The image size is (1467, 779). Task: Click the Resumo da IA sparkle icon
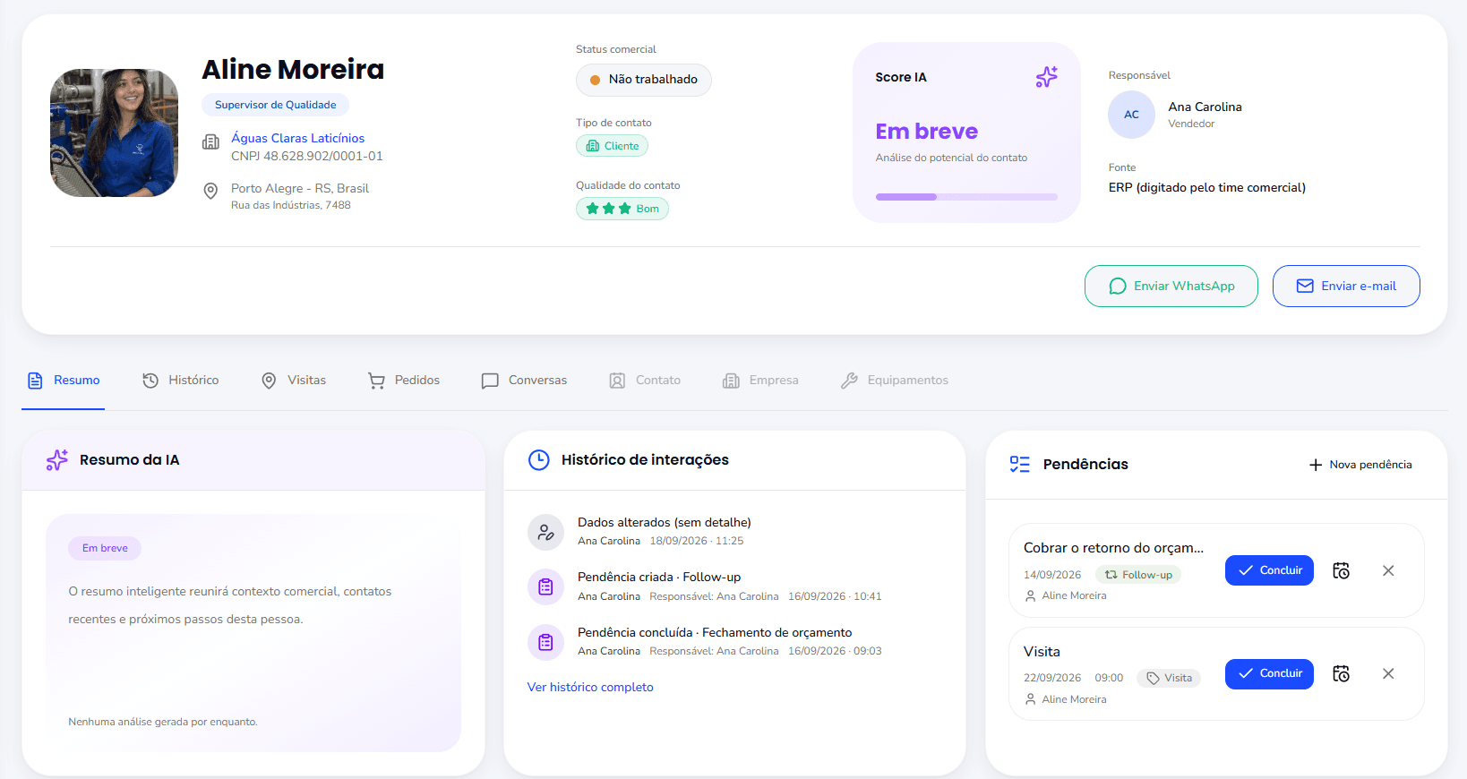click(57, 460)
